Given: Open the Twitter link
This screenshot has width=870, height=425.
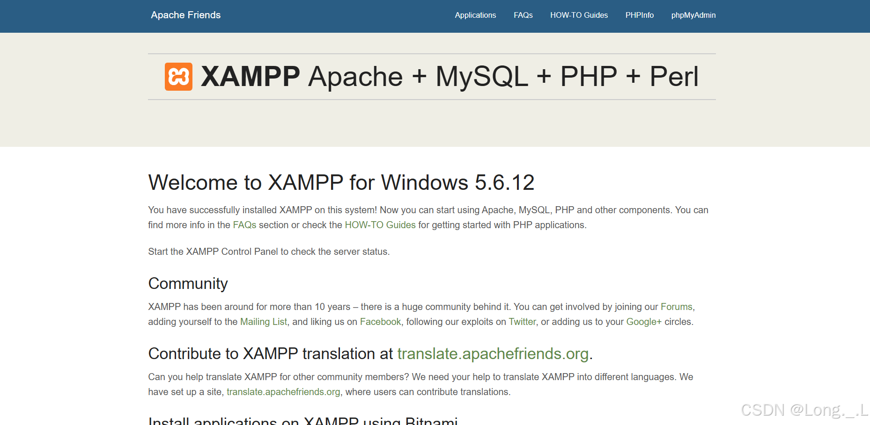Looking at the screenshot, I should [522, 322].
